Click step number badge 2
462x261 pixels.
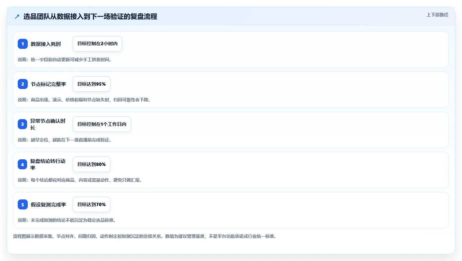[x=23, y=84]
